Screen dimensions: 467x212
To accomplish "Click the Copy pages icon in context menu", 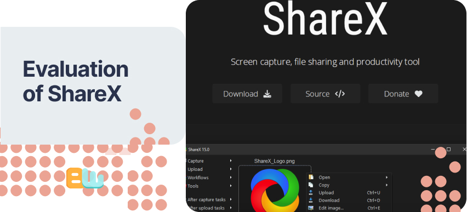I will tap(311, 185).
